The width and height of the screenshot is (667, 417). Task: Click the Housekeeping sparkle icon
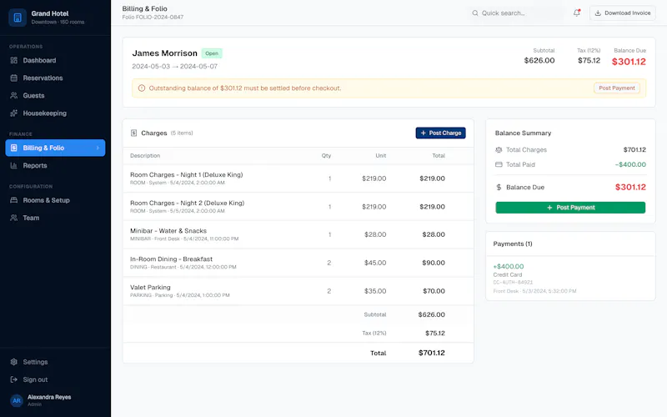coord(14,113)
